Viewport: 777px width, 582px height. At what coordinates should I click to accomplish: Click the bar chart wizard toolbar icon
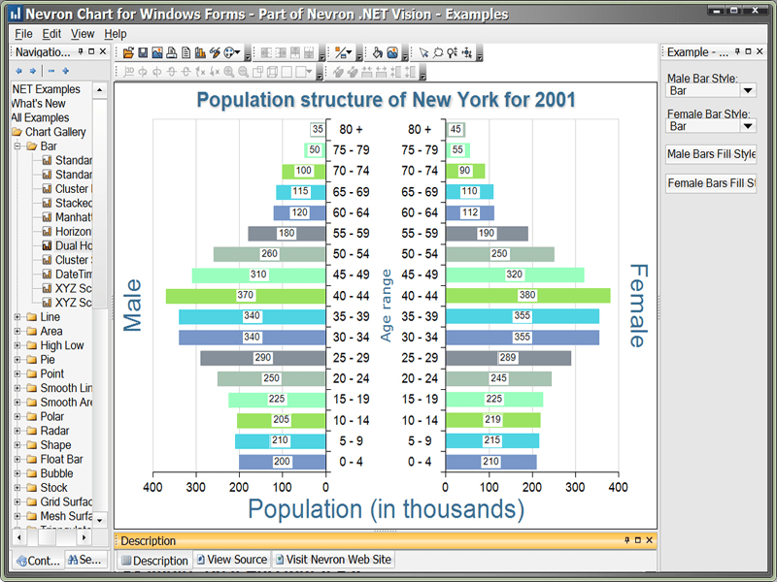click(x=201, y=52)
